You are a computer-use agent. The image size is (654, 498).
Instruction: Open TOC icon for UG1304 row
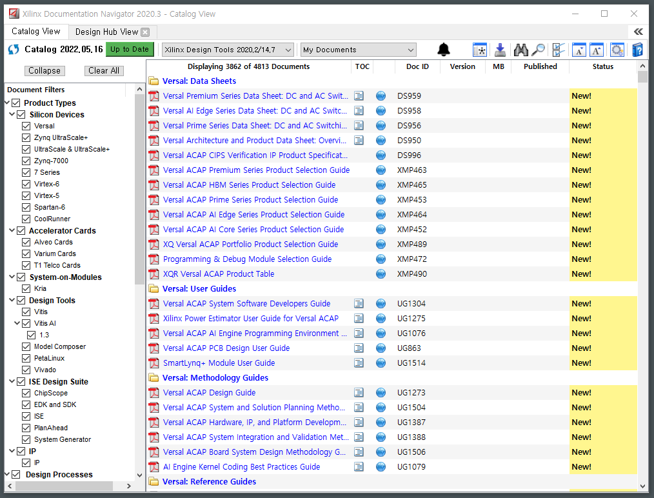point(359,304)
